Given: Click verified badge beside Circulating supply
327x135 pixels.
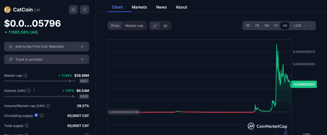Looking at the screenshot, I should [36, 115].
